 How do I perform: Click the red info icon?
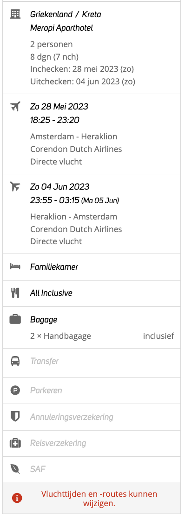[x=17, y=498]
